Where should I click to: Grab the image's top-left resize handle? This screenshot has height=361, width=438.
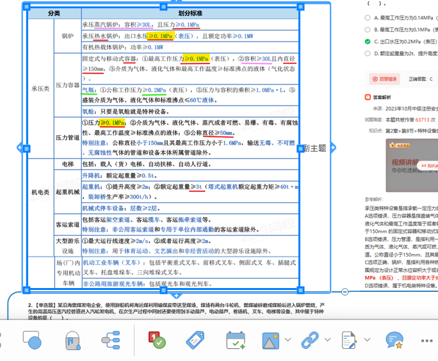point(26,6)
